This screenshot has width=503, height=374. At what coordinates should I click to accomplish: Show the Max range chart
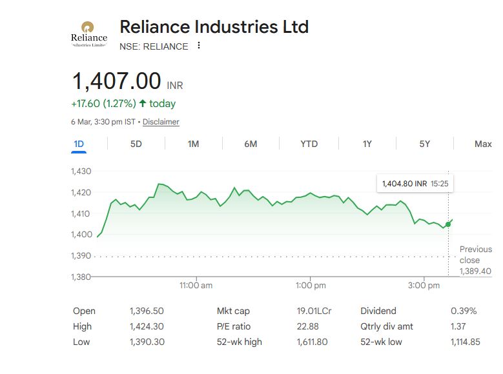click(482, 144)
